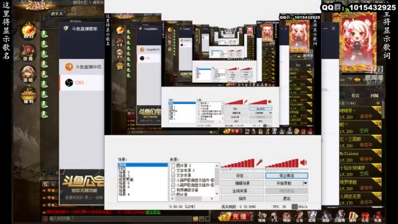
Task: Open the 皮肤 skins icon
Action: click(x=326, y=217)
